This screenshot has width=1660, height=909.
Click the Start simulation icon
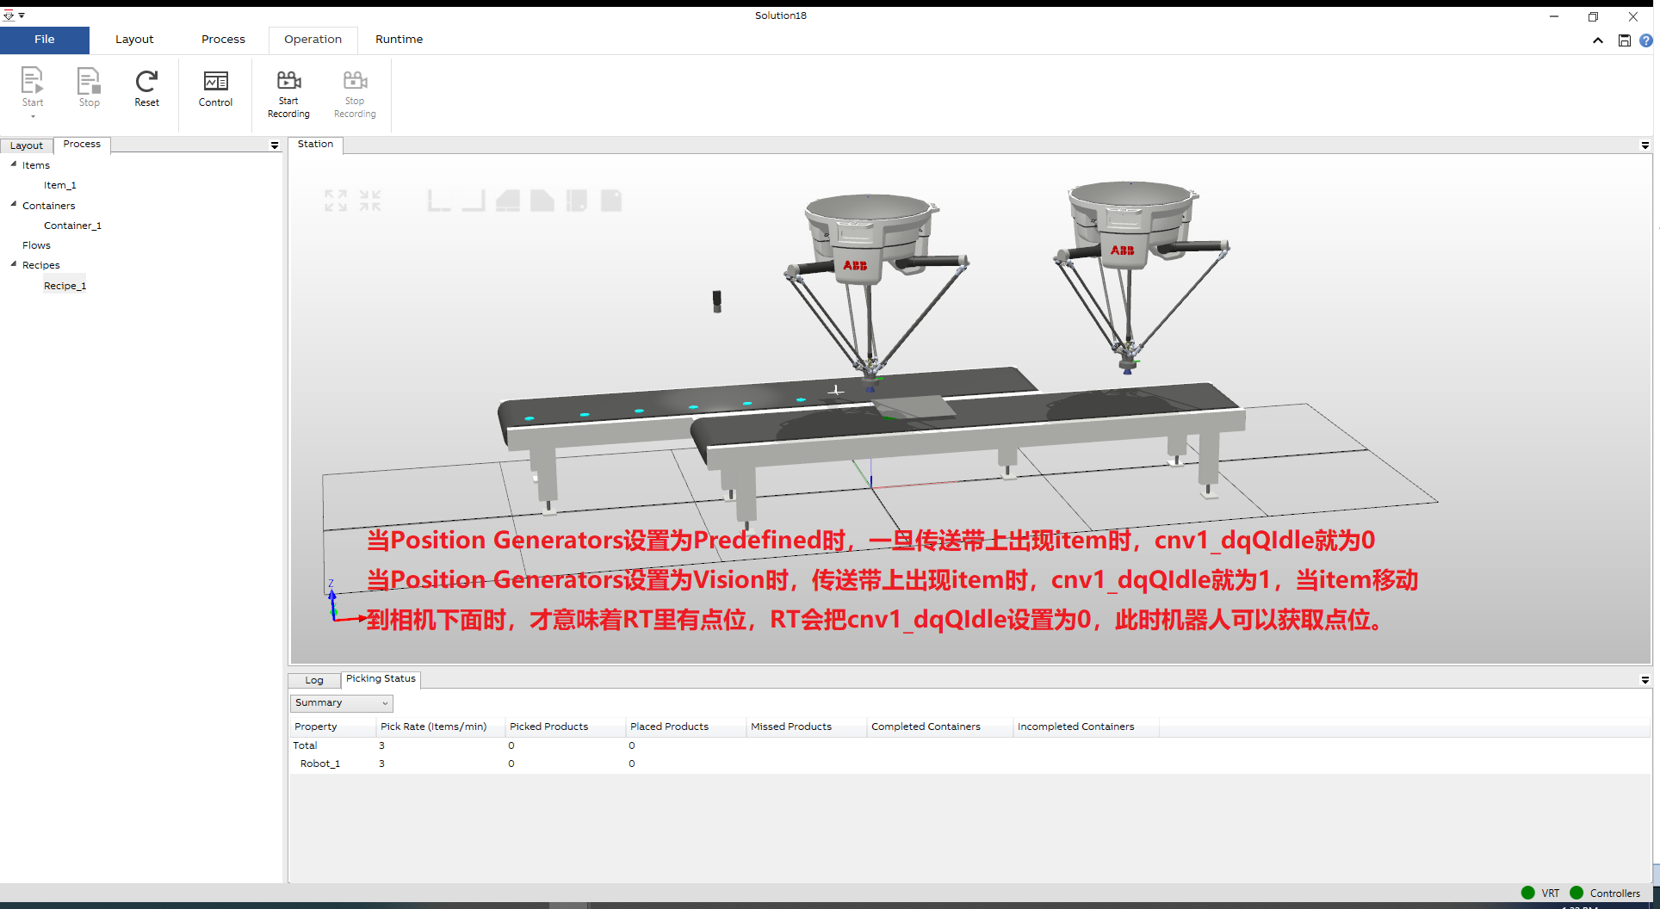pyautogui.click(x=32, y=81)
